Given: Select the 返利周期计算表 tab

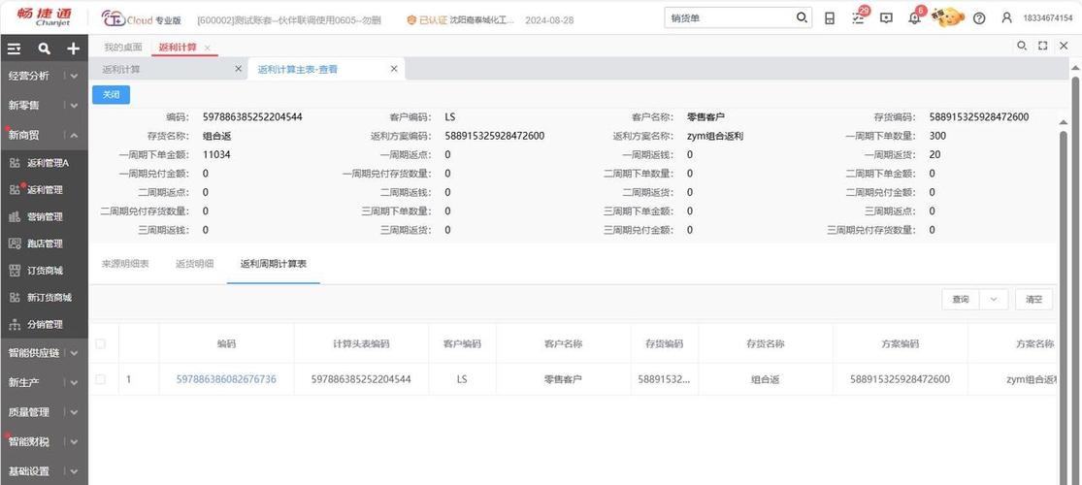Looking at the screenshot, I should tap(274, 264).
